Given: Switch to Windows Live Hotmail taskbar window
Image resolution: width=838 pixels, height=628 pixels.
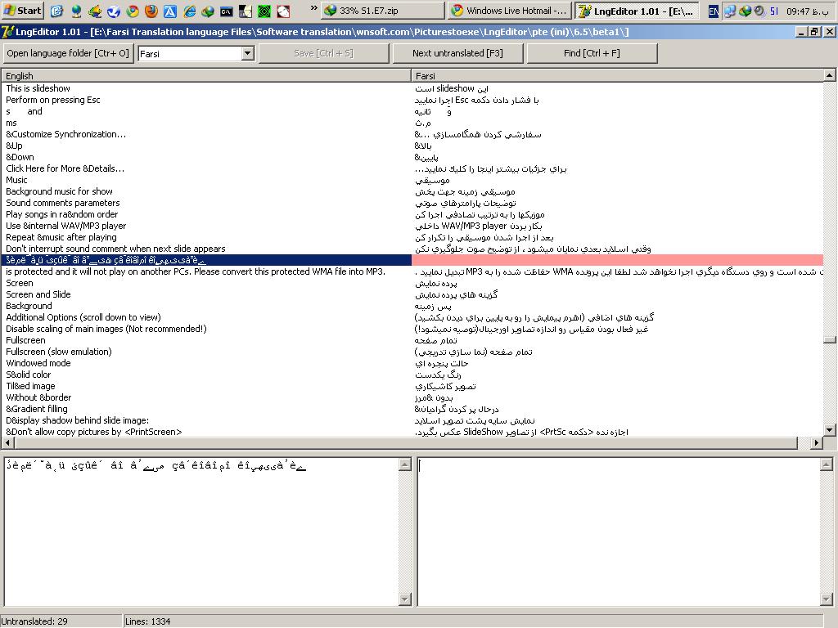Looking at the screenshot, I should pyautogui.click(x=509, y=11).
